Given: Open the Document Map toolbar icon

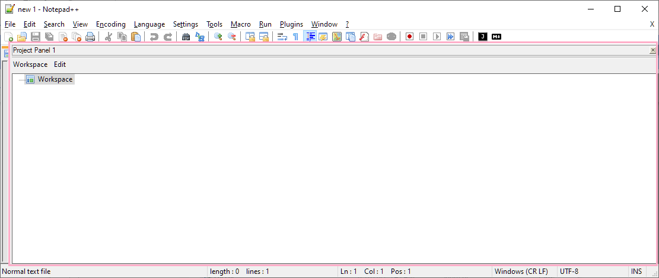Looking at the screenshot, I should coord(337,37).
